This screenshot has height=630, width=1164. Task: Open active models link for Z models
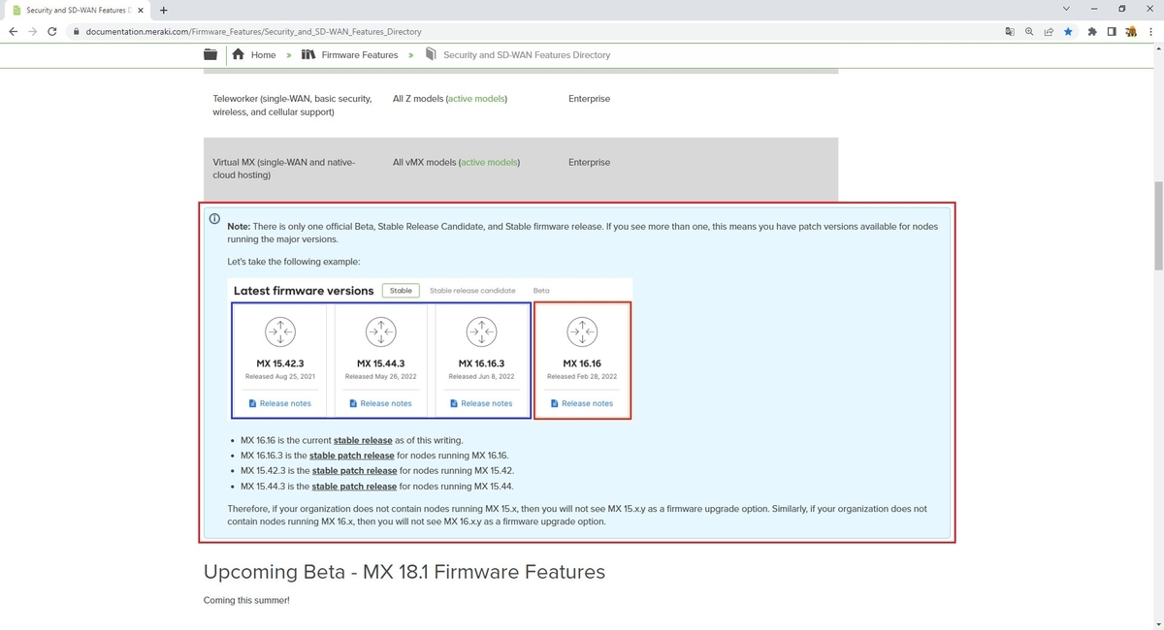(x=476, y=99)
